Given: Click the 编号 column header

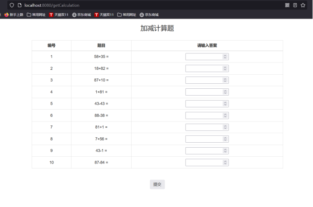Looking at the screenshot, I should click(52, 45).
